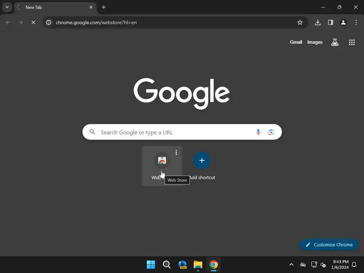This screenshot has height=273, width=364.
Task: Open the Web Store shortcut
Action: tap(162, 166)
